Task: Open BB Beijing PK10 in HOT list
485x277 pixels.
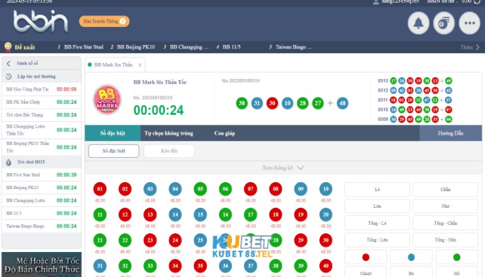Action: point(42,188)
